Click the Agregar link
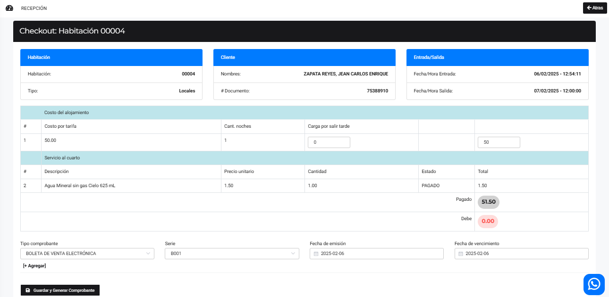The width and height of the screenshot is (609, 297). (34, 266)
